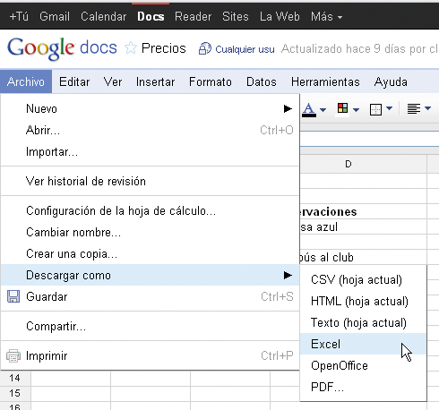Download as CSV (hoja actual)
Screen dimensions: 439x410
tap(363, 279)
